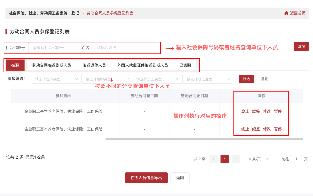This screenshot has width=313, height=196.
Task: Reset filters with the 重置 button
Action: point(264,79)
